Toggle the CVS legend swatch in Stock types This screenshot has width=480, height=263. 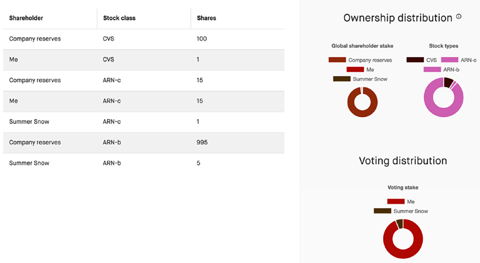click(x=415, y=60)
